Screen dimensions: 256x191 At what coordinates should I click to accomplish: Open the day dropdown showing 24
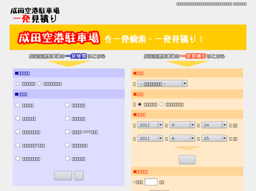point(214,125)
